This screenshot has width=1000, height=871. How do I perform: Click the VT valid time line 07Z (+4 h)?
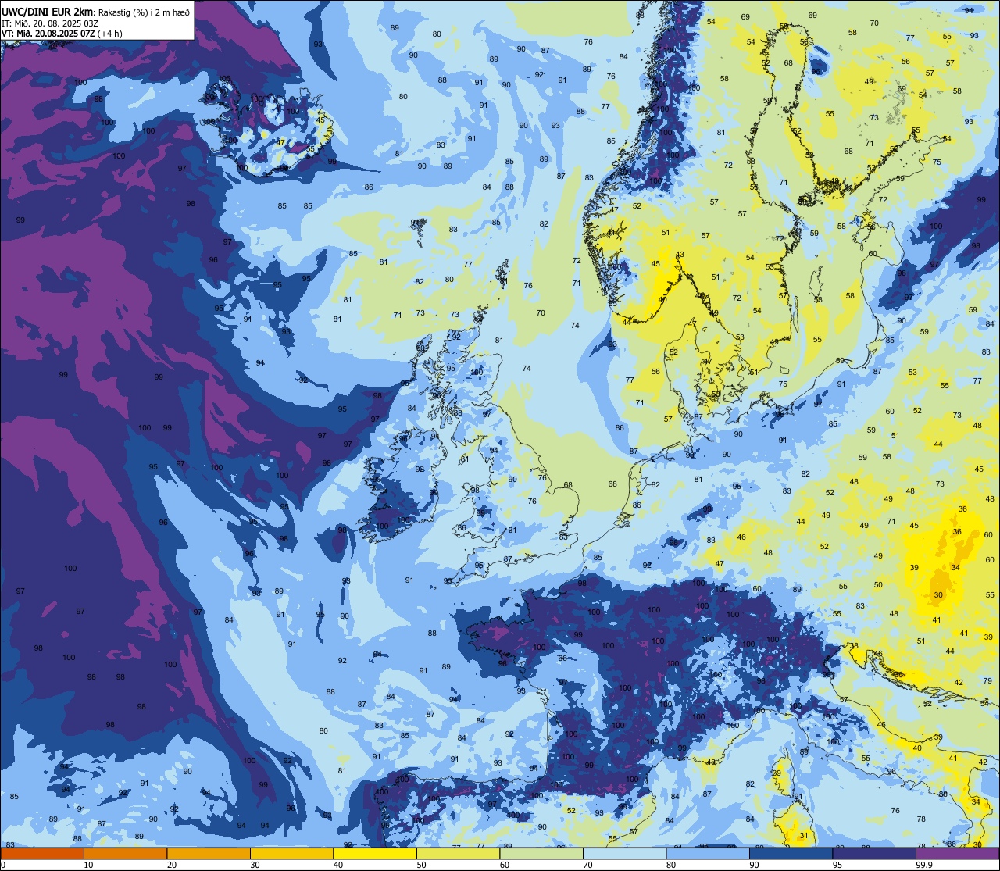click(62, 33)
